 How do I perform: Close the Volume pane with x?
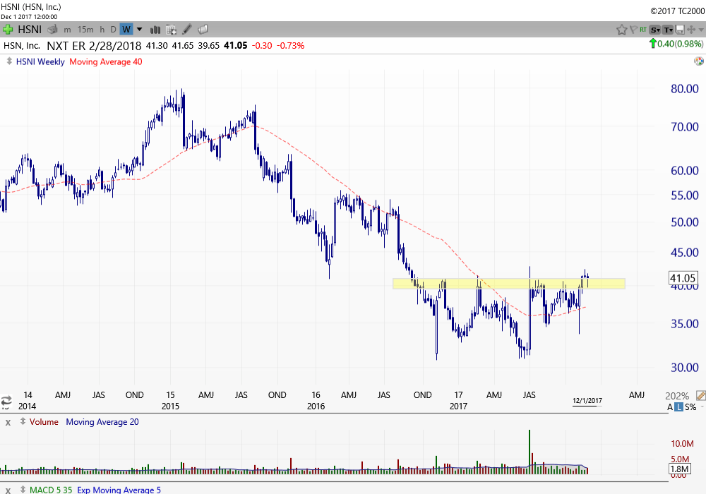(8, 422)
